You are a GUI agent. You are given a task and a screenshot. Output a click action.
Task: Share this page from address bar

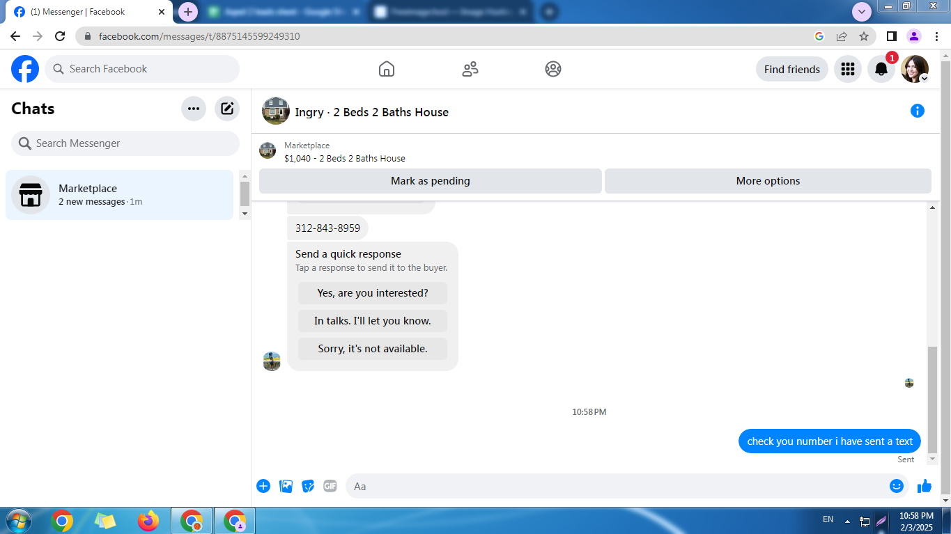(842, 36)
